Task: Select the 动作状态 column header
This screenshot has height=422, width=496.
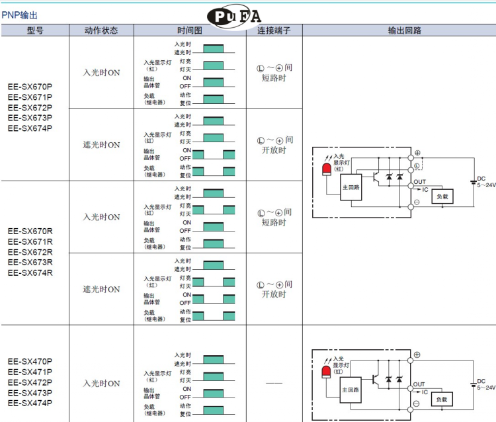Action: coord(101,30)
